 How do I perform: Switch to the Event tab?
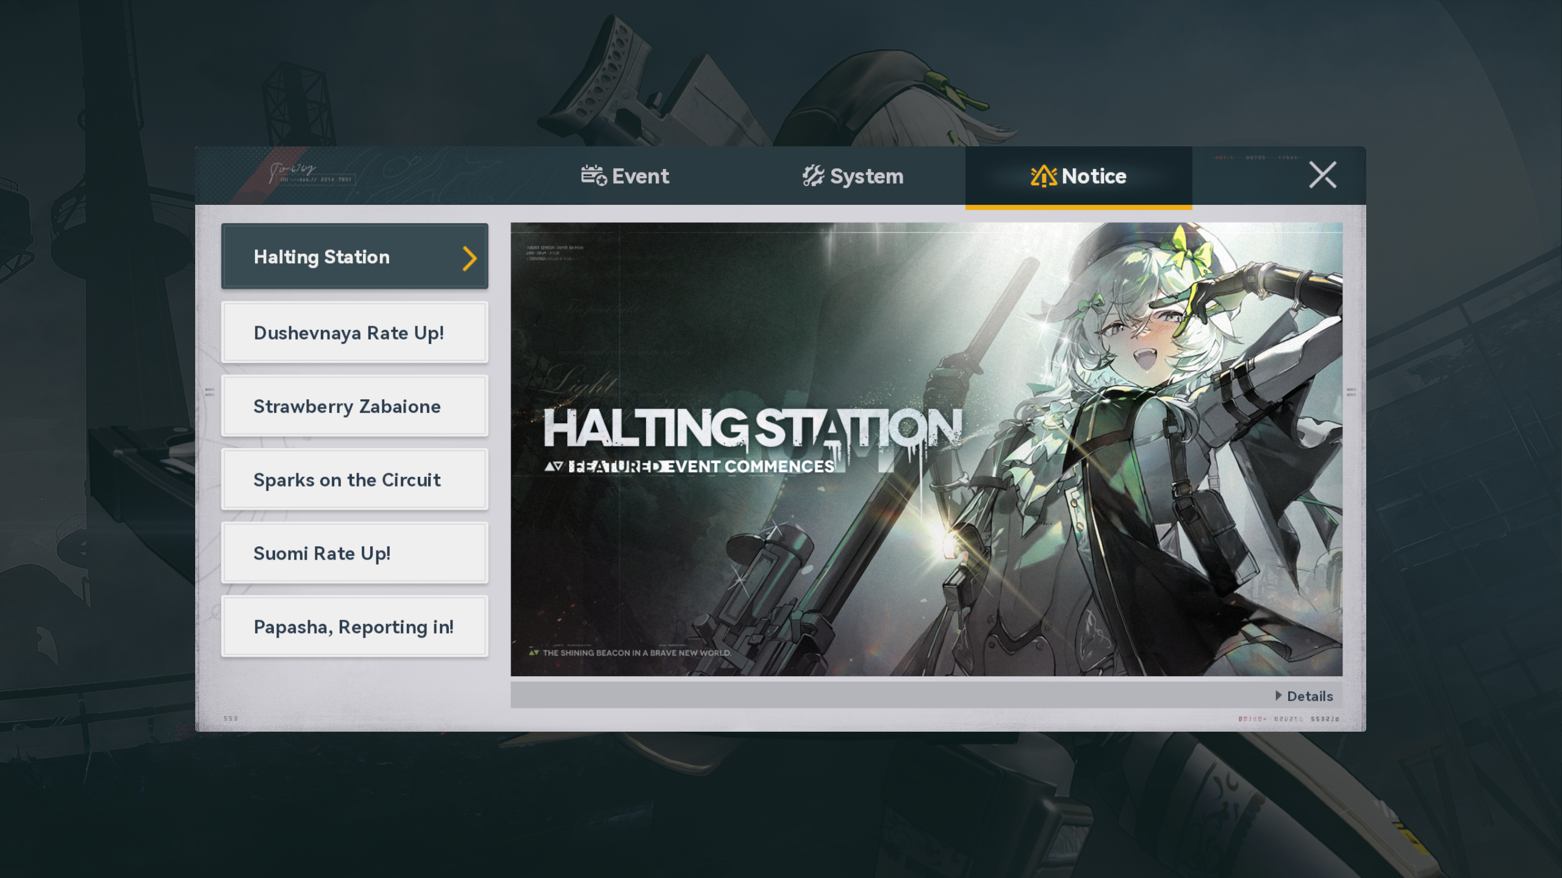625,176
